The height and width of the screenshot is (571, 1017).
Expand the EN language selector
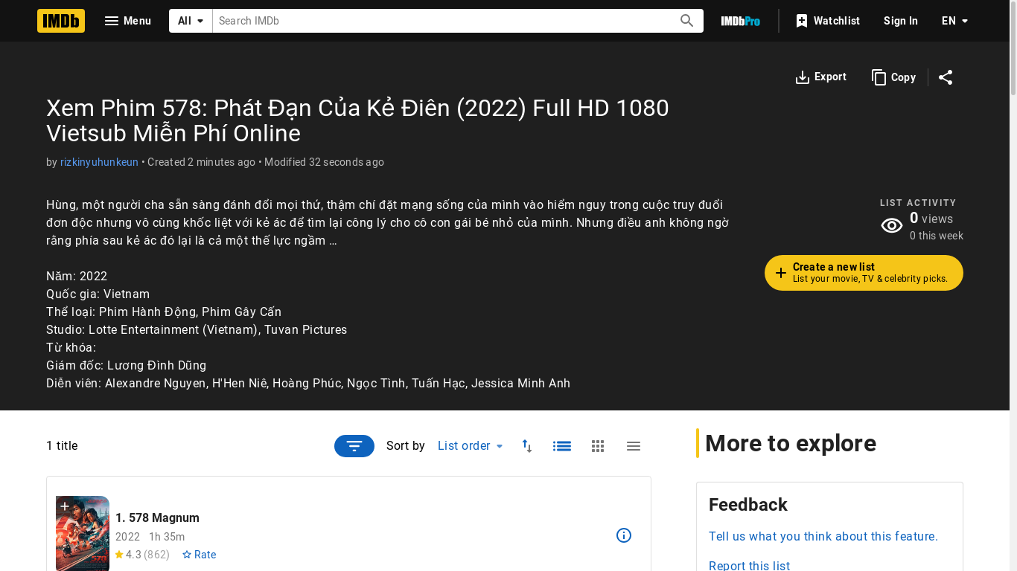[955, 21]
